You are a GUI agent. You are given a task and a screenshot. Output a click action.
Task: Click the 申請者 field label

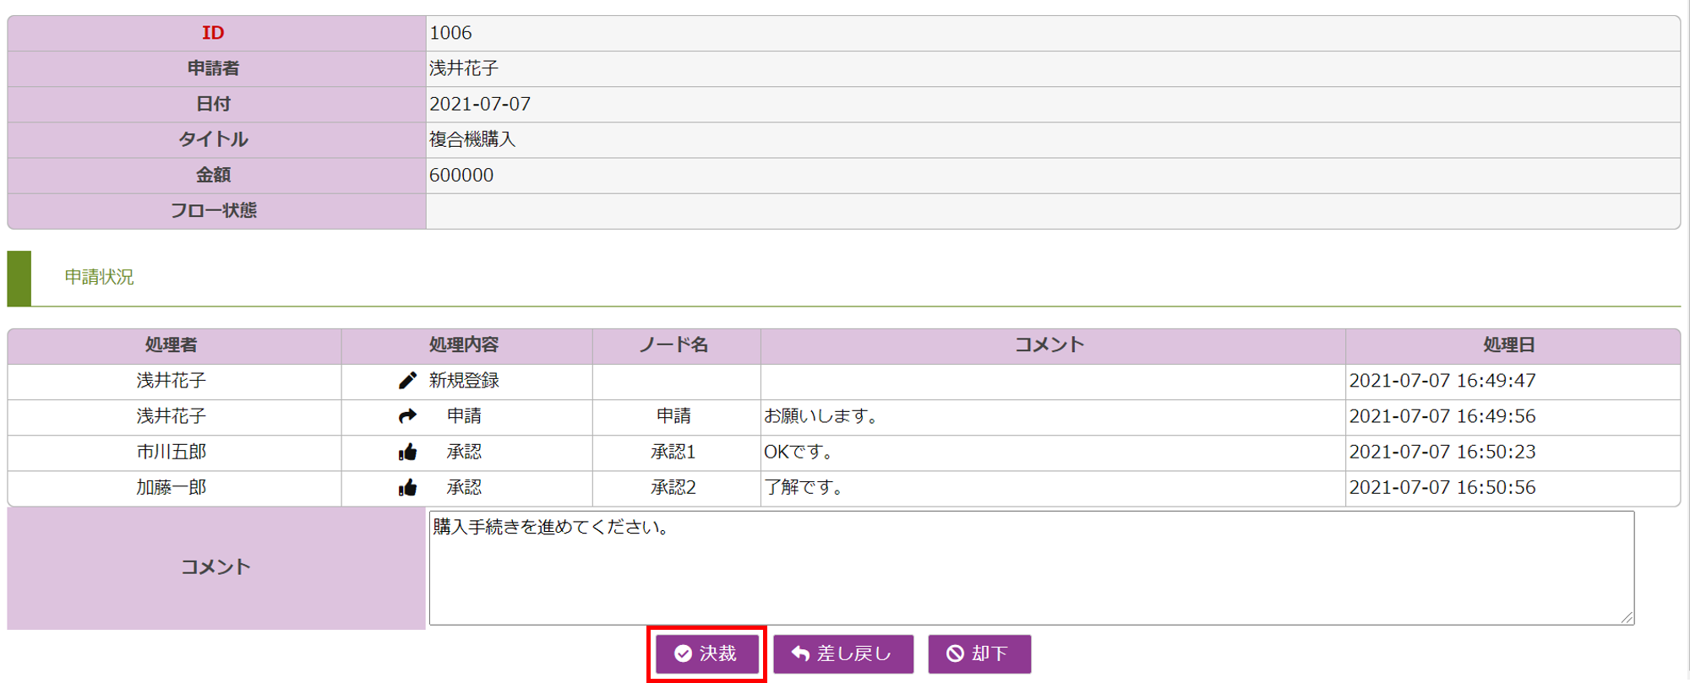pos(213,68)
